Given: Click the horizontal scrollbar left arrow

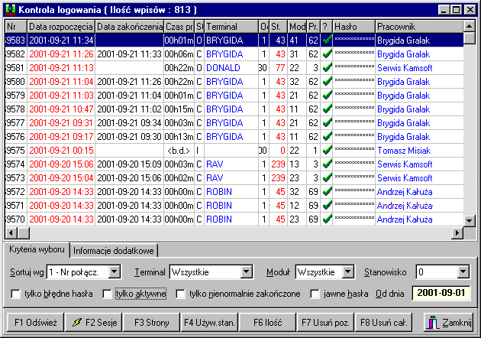Looking at the screenshot, I should (x=10, y=232).
